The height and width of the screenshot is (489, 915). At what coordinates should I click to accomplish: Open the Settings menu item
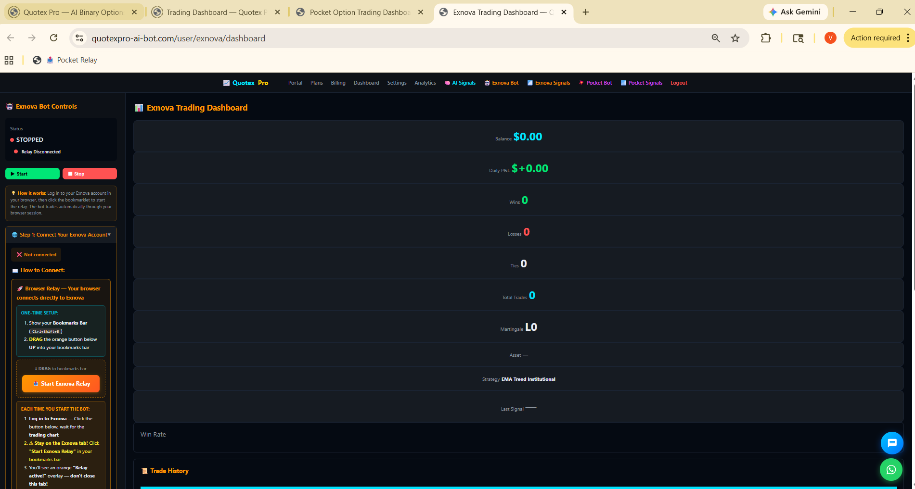pyautogui.click(x=397, y=83)
